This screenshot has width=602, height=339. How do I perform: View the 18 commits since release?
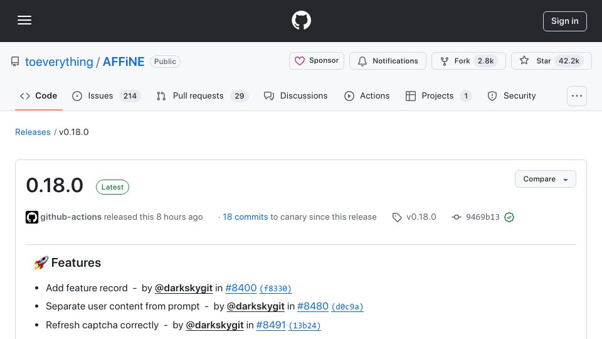[x=245, y=217]
